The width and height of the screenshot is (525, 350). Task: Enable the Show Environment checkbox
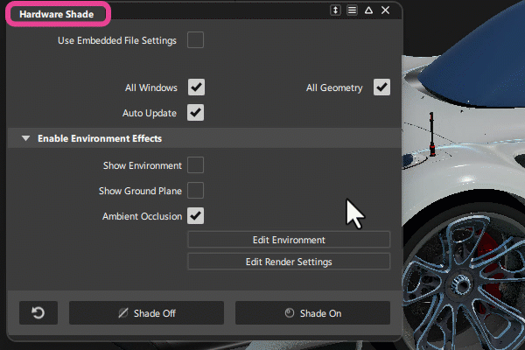click(195, 164)
